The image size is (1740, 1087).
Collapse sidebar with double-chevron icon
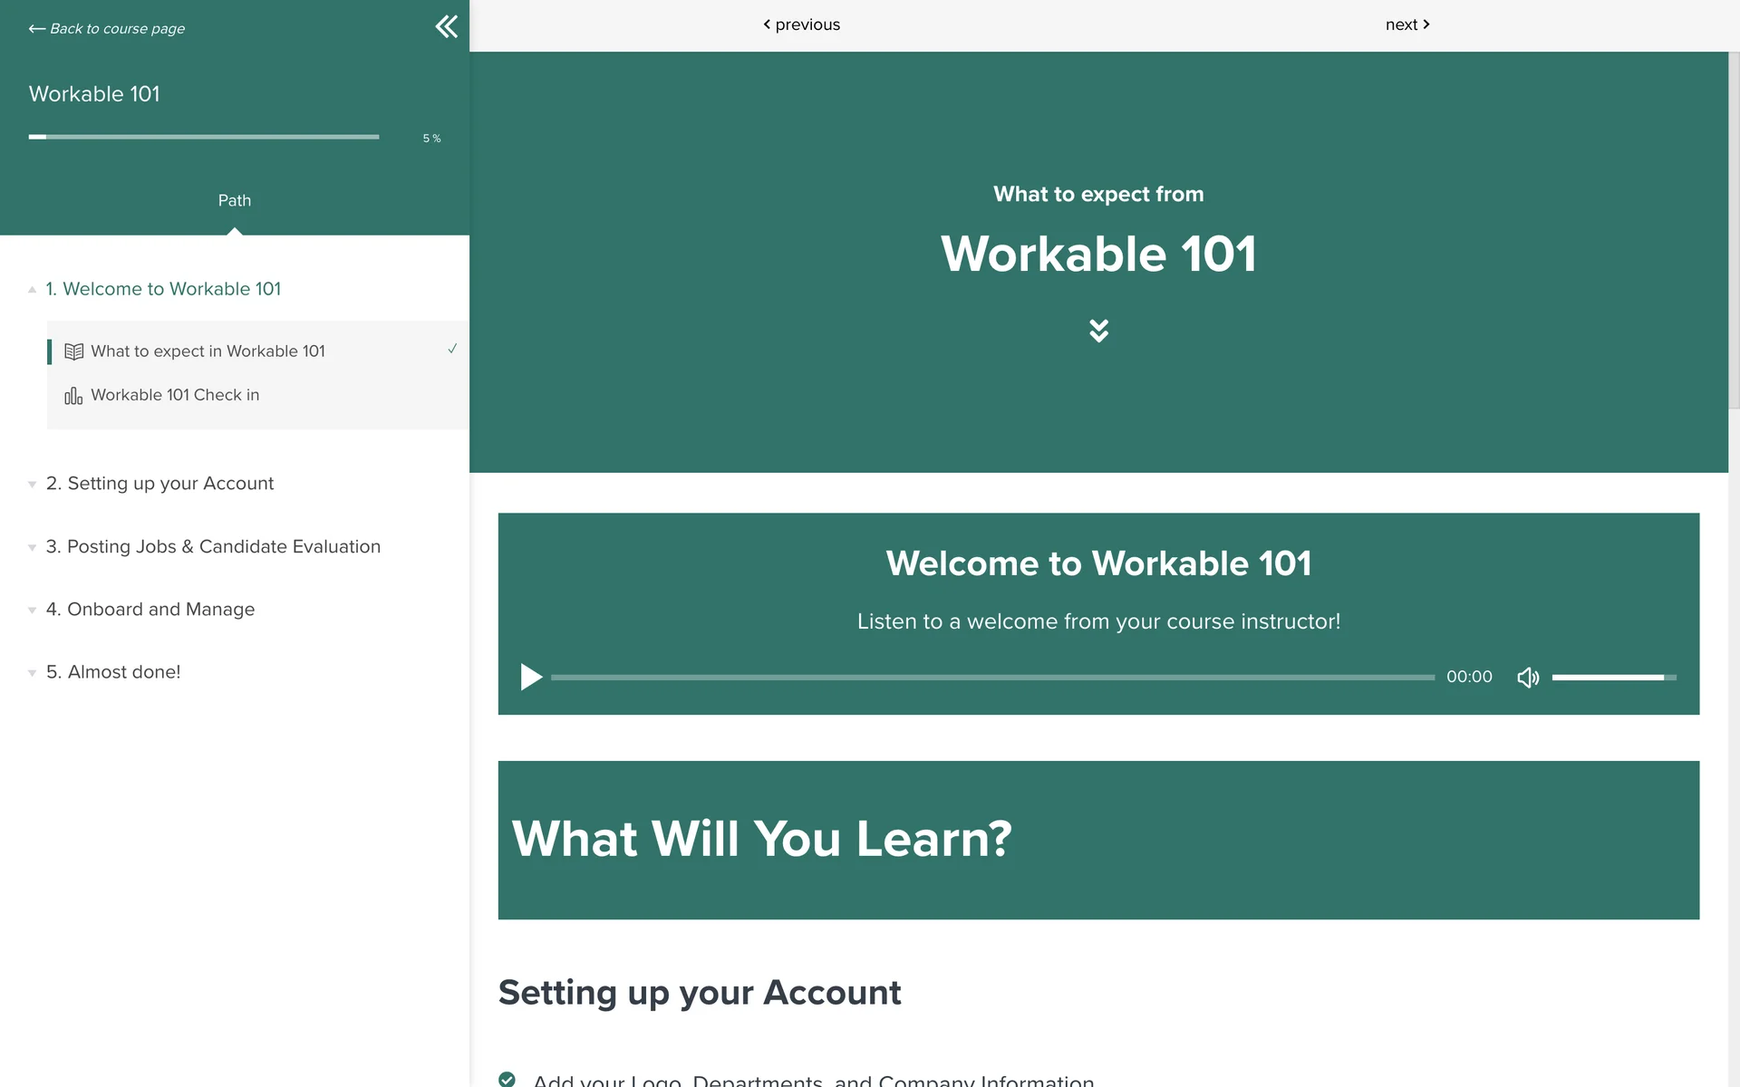pyautogui.click(x=446, y=26)
